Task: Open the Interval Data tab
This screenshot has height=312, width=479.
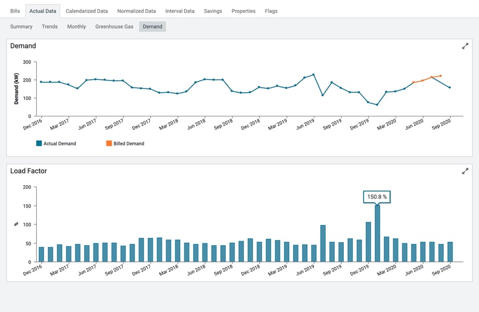Action: [180, 11]
